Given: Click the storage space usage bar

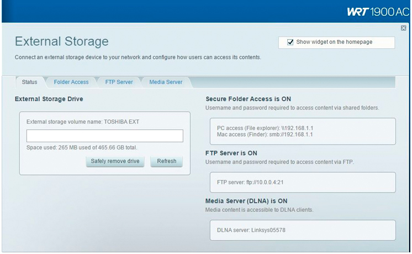Looking at the screenshot, I should [105, 136].
